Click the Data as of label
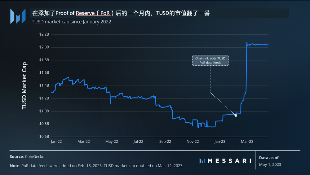The width and height of the screenshot is (310, 175). tap(269, 158)
